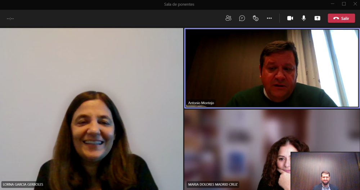The width and height of the screenshot is (360, 190).
Task: Open the participants panel
Action: pyautogui.click(x=228, y=18)
